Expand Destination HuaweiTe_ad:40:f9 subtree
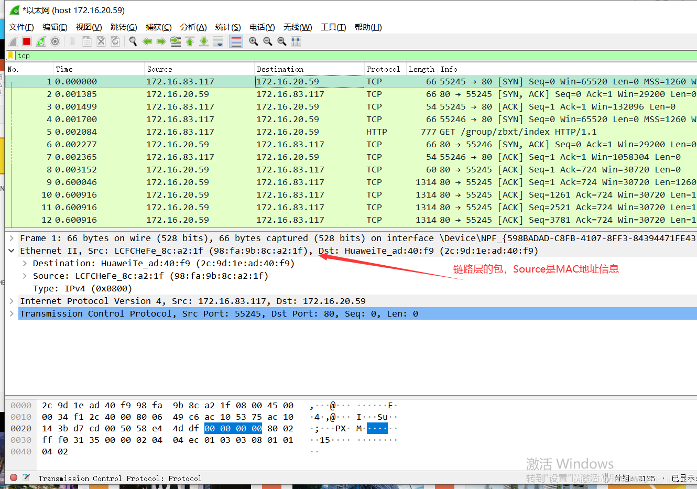 coord(25,263)
